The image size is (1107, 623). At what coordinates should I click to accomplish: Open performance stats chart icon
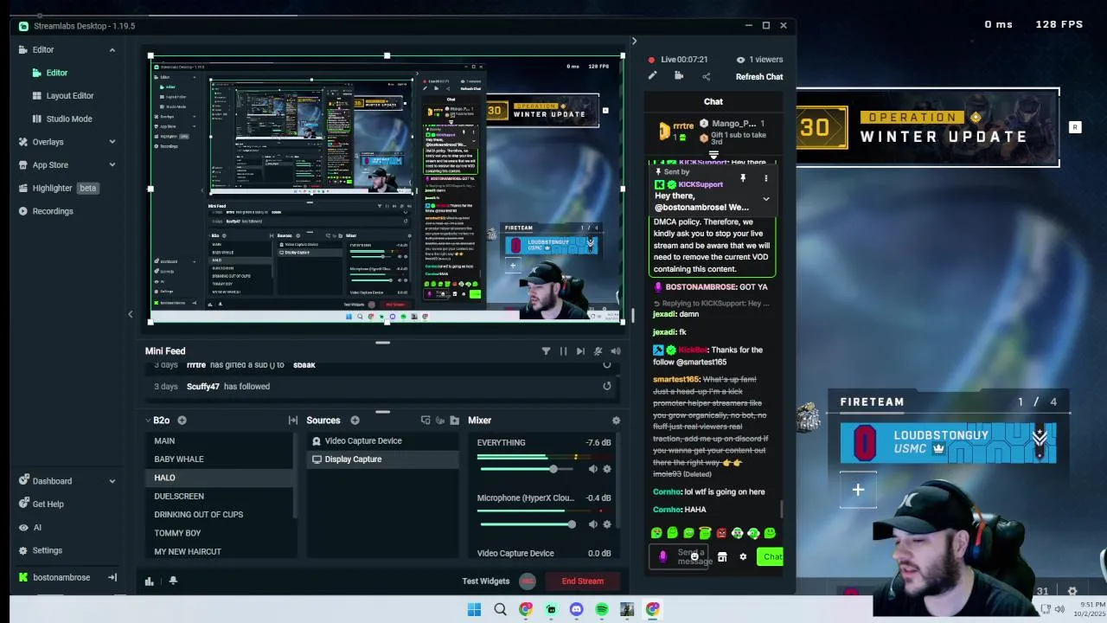[149, 581]
